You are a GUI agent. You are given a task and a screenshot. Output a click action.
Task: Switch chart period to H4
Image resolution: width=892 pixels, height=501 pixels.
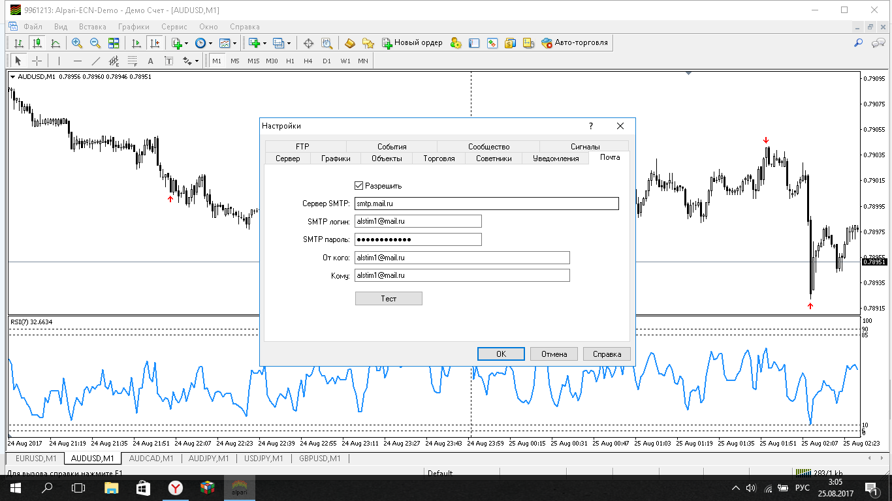click(309, 61)
